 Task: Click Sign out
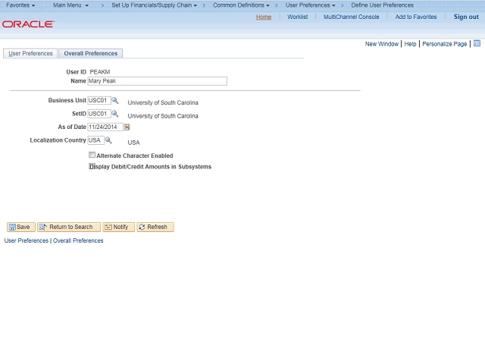[x=466, y=17]
